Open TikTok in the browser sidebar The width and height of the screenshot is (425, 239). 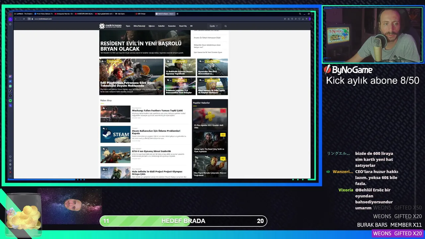(10, 91)
